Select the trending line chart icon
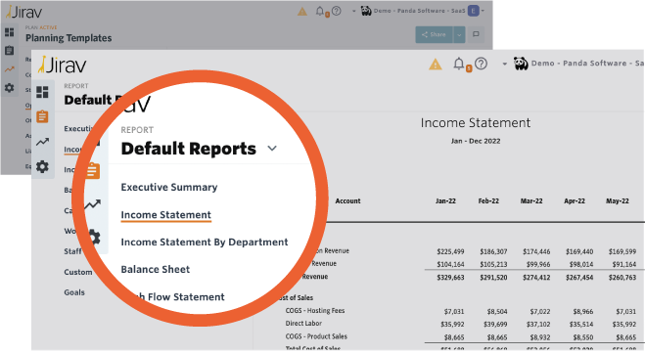The height and width of the screenshot is (354, 645). point(42,142)
